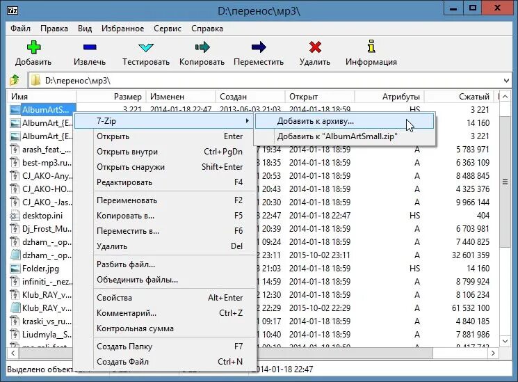Select Разбить файл... in the context menu
This screenshot has height=382, width=518.
click(x=165, y=264)
